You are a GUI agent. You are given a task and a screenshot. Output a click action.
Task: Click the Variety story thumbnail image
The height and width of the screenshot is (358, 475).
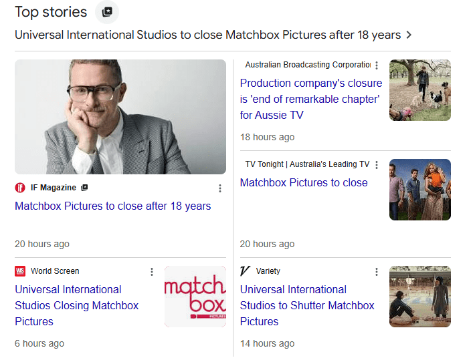pos(420,297)
